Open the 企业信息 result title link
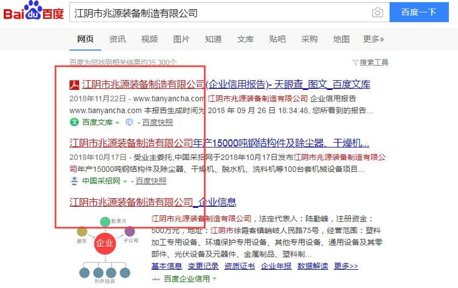Viewport: 458px width, 288px height. (x=153, y=202)
